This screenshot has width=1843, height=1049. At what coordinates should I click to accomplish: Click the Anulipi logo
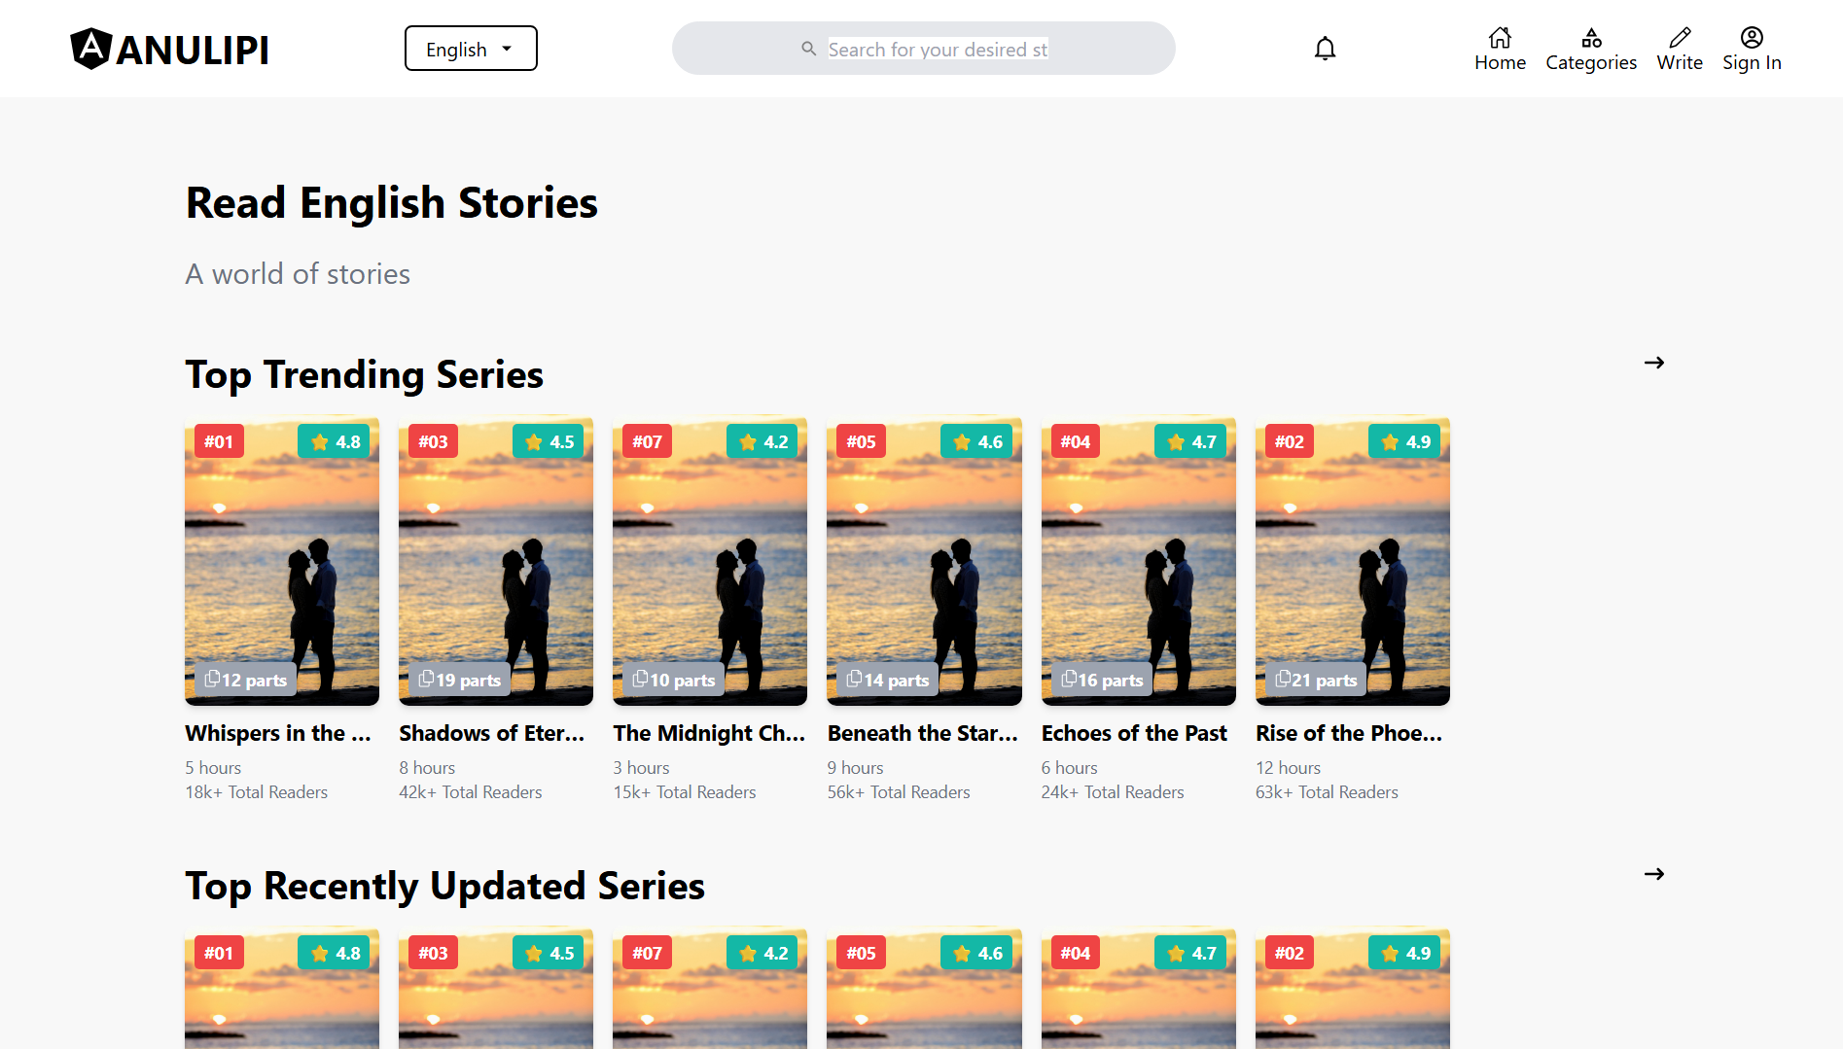(x=169, y=49)
